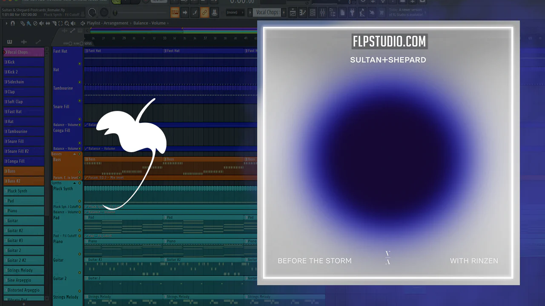Select the Slice tool in Playlist
The height and width of the screenshot is (306, 545).
click(x=54, y=23)
